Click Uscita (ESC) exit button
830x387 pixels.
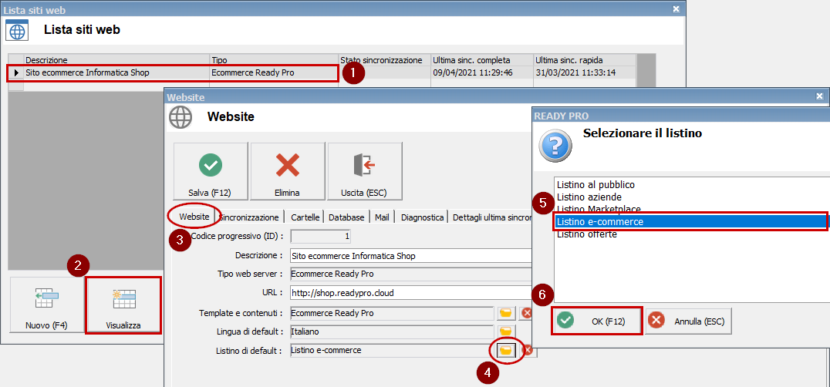364,172
